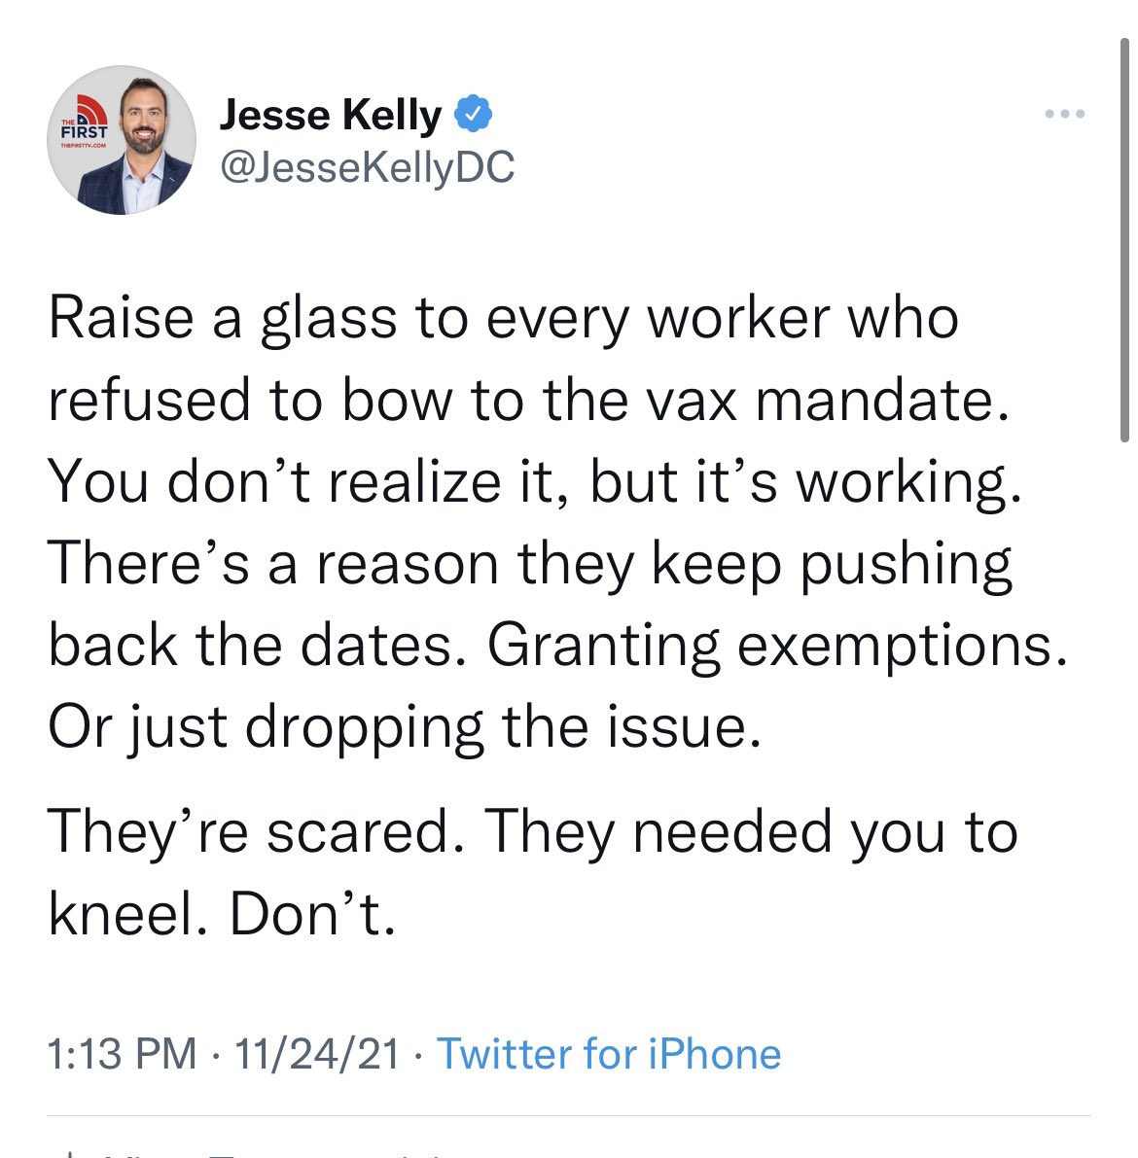Click the vertical scrollbar thumb
The height and width of the screenshot is (1158, 1138).
tap(1124, 240)
